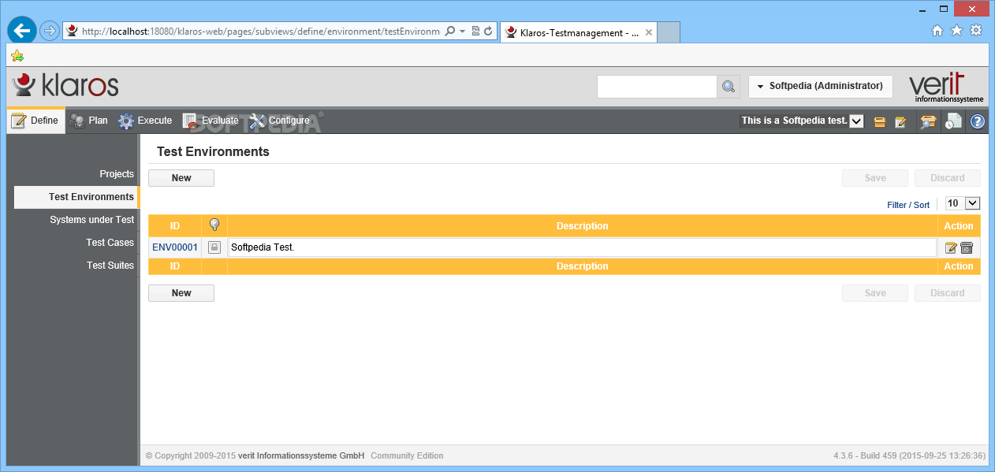Open Test Cases in the sidebar
Viewport: 995px width, 472px height.
110,243
